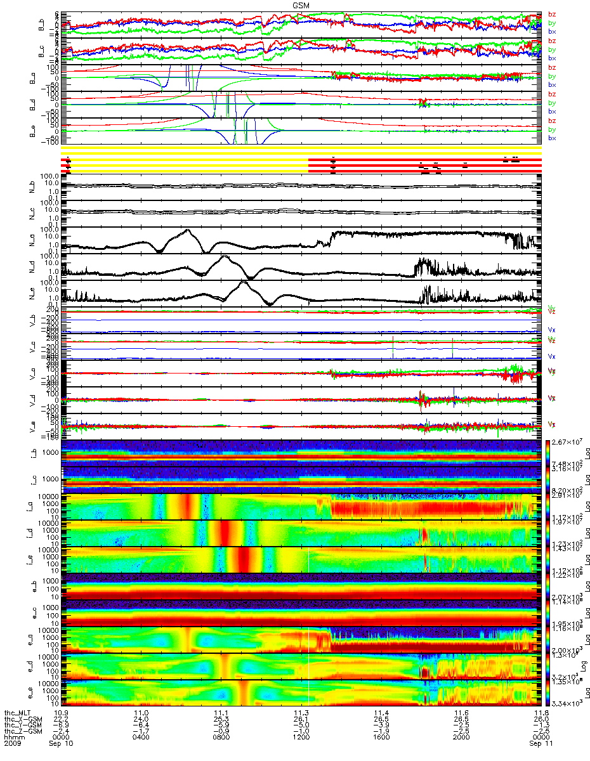
Task: Click the Vx legend of the V_c panel
Action: [552, 356]
